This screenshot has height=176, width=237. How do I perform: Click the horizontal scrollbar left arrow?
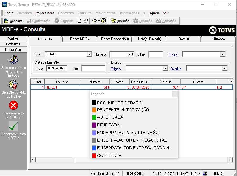(33, 160)
